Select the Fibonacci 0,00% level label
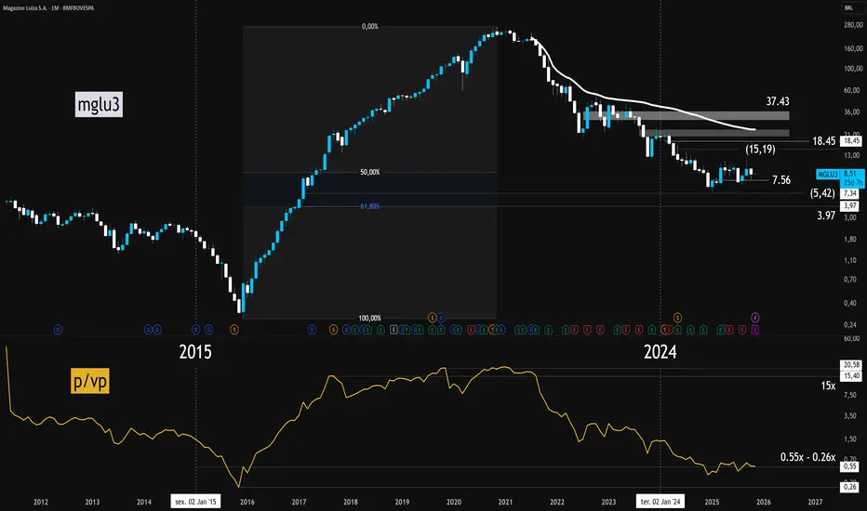Image resolution: width=867 pixels, height=511 pixels. (370, 27)
